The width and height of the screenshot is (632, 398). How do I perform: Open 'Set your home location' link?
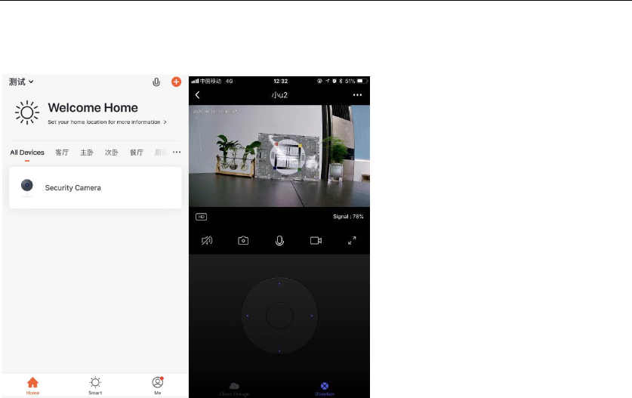pyautogui.click(x=107, y=122)
